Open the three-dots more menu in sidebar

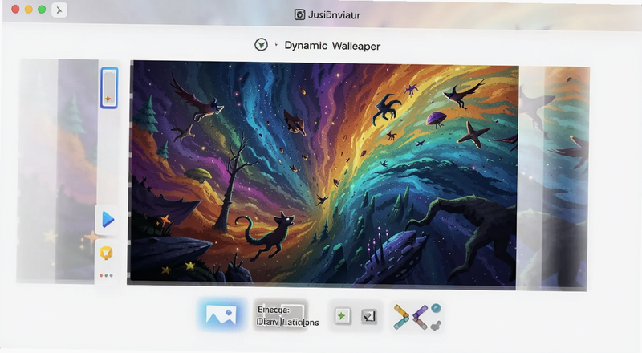pyautogui.click(x=107, y=276)
